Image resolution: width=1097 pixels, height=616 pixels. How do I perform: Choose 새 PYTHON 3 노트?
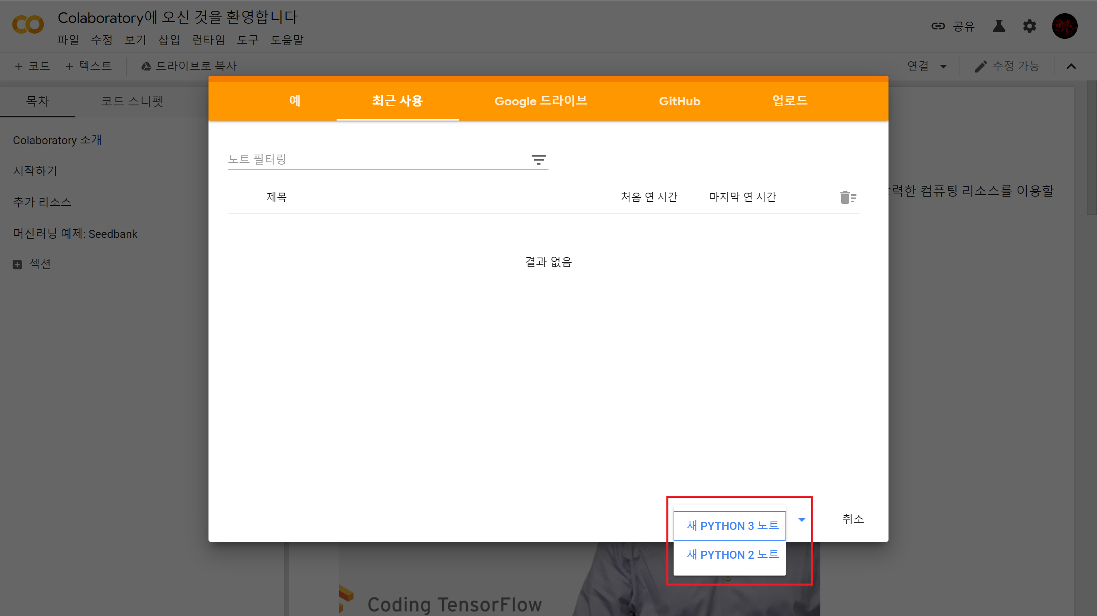click(x=732, y=525)
